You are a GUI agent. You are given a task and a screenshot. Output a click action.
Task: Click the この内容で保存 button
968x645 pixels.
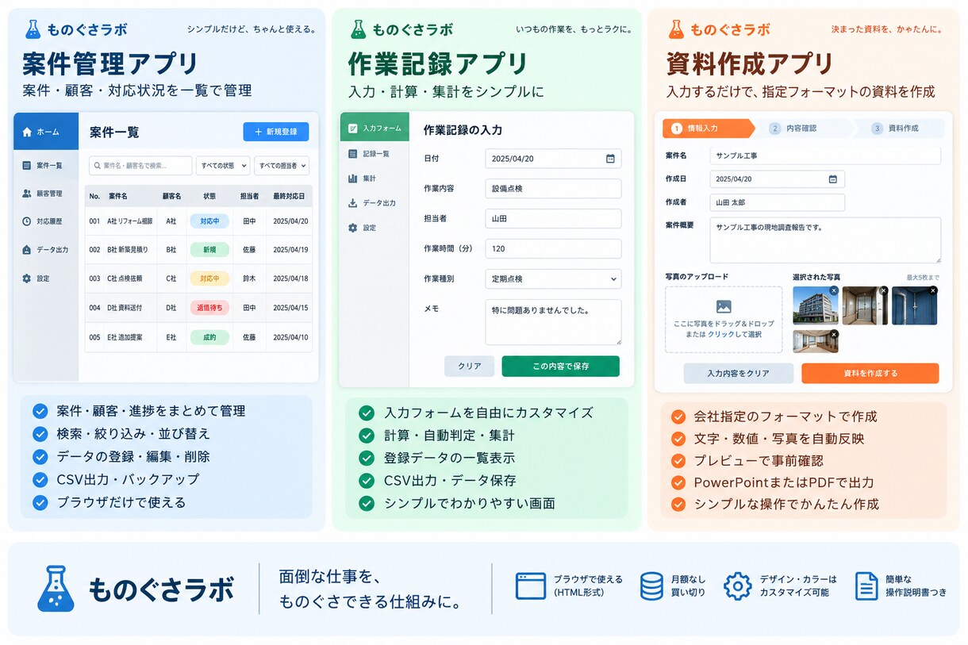(x=561, y=366)
